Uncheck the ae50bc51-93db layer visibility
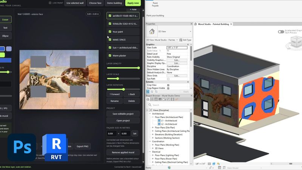302x170 pixels. (x=110, y=16)
